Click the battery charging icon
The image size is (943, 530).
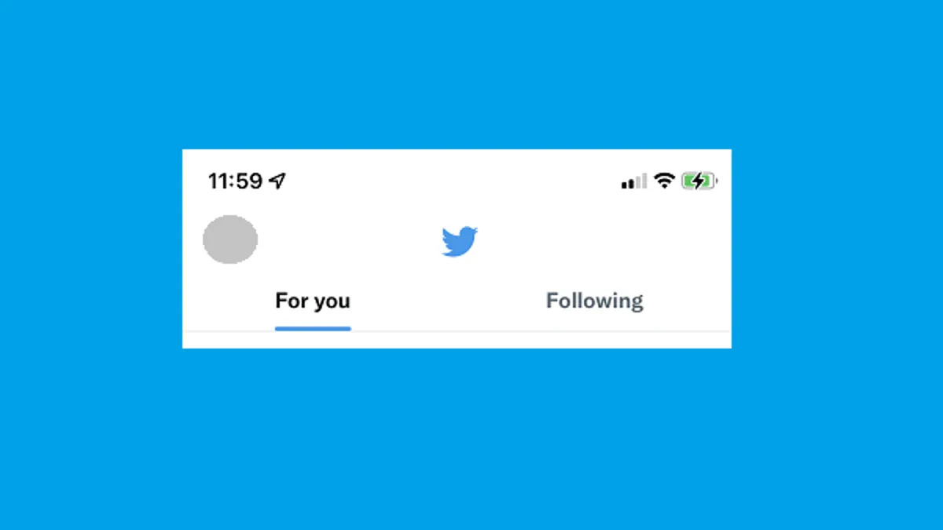coord(699,181)
